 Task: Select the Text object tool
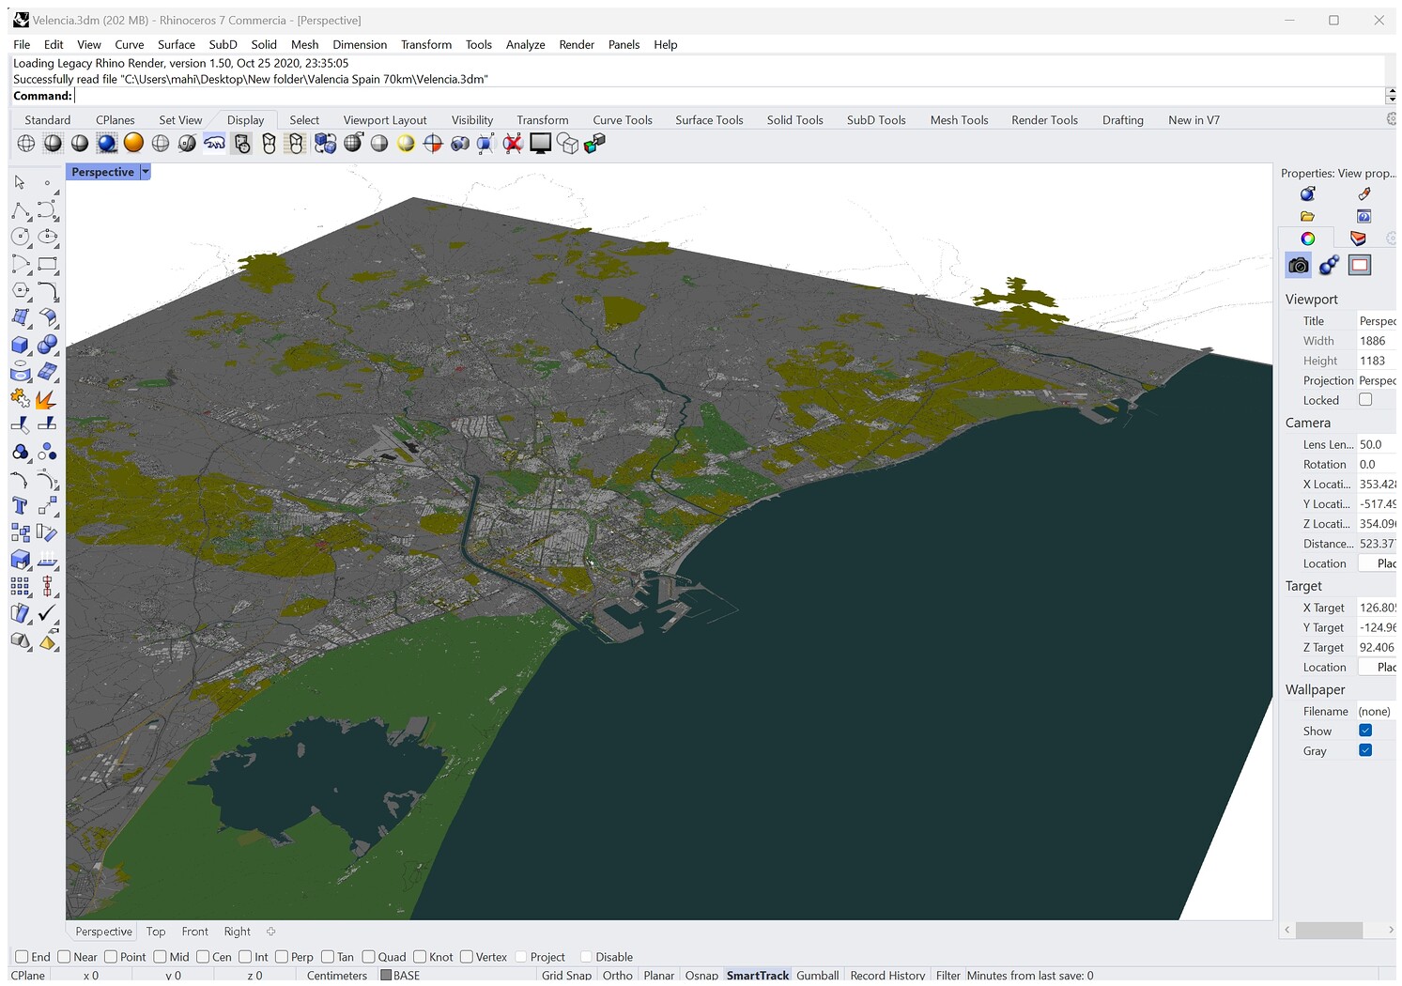click(20, 506)
